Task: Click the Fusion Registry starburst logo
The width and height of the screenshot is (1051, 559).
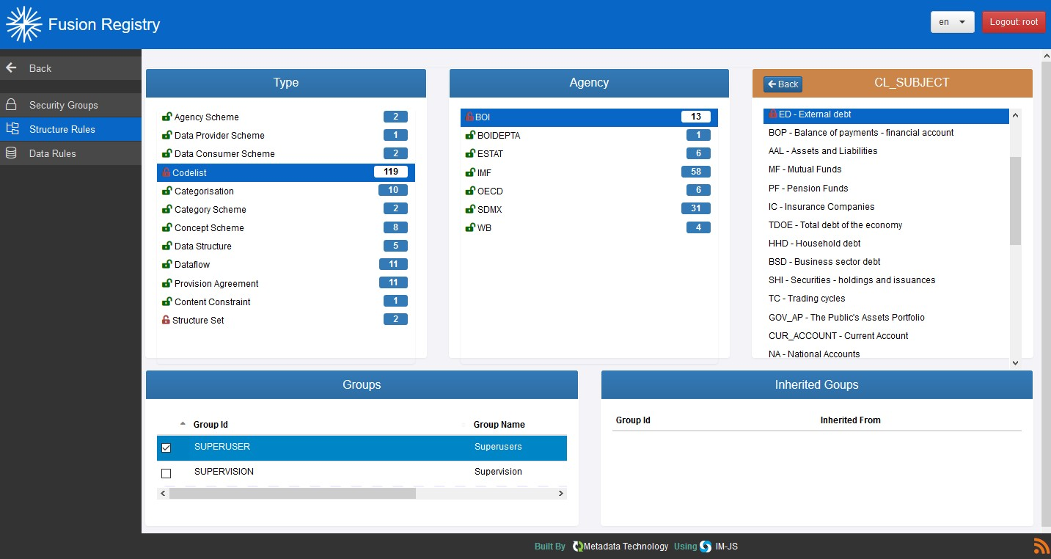Action: point(23,24)
